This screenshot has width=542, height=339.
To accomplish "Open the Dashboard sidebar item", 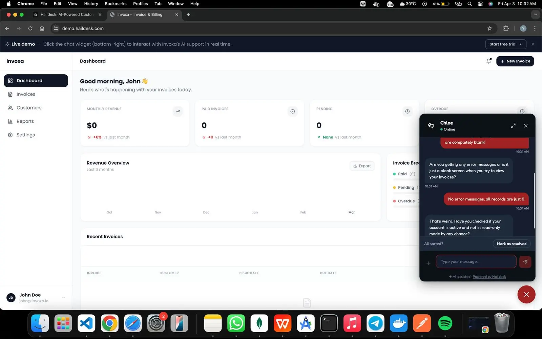I will point(36,81).
